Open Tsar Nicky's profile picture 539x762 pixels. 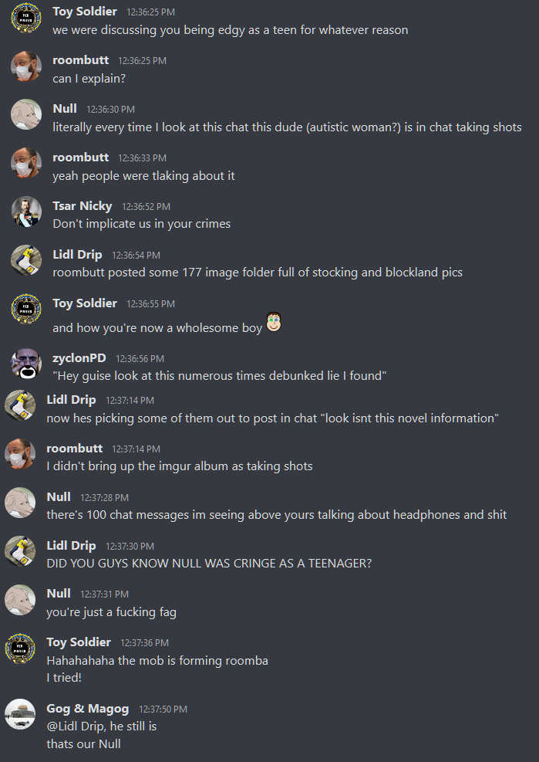[x=26, y=212]
